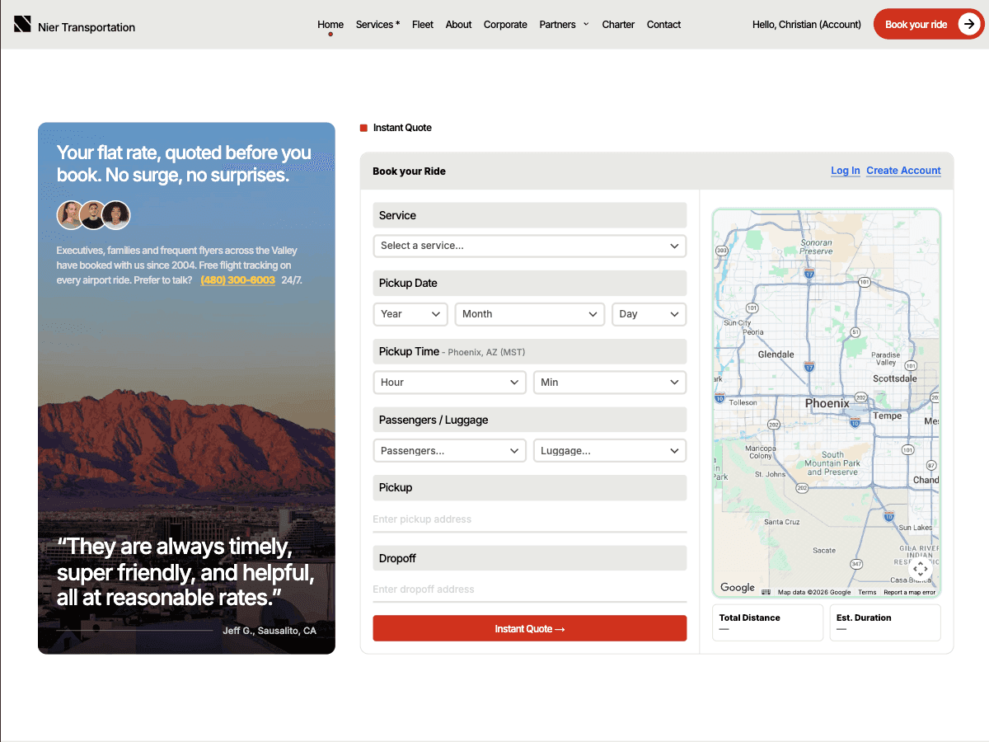Click the Log In link
The image size is (989, 742).
[x=846, y=171]
